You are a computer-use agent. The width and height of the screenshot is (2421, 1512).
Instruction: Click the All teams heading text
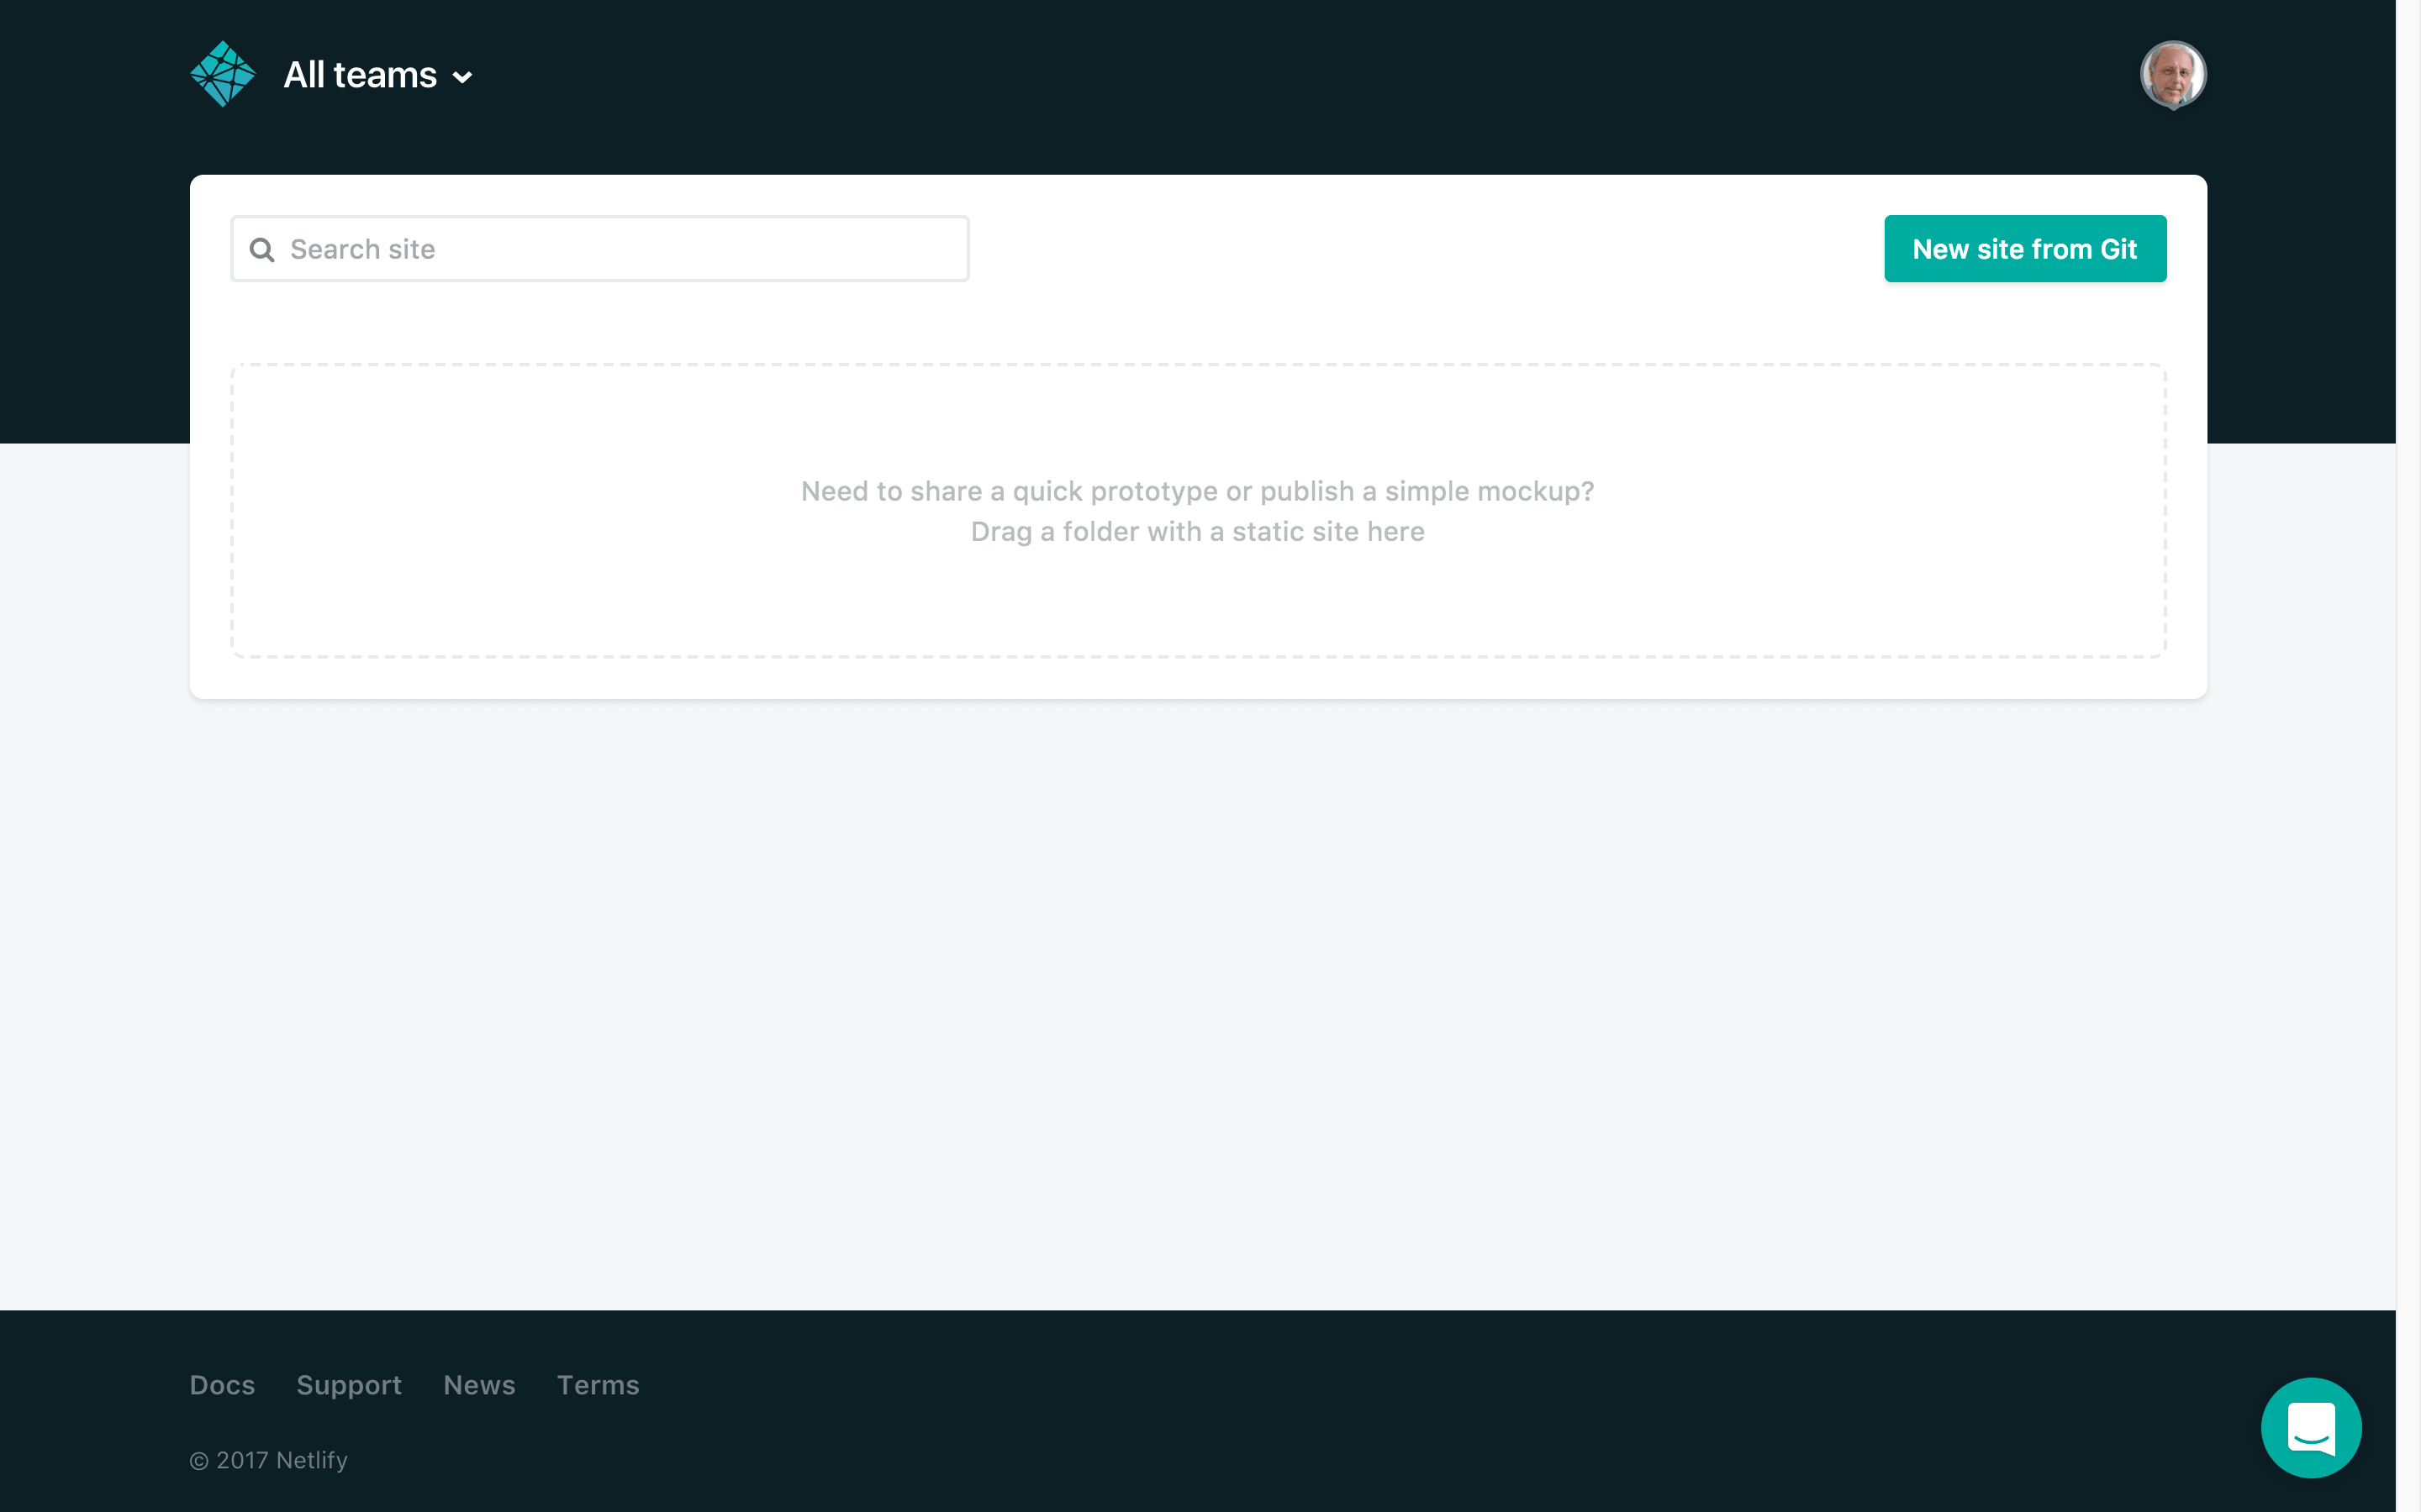[359, 75]
